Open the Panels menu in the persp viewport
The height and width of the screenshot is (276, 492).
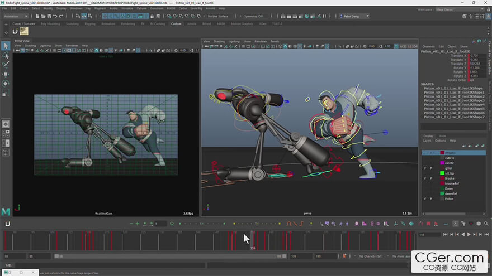pos(275,41)
